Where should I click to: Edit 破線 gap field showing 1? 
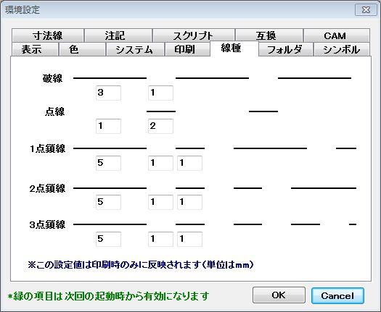click(160, 93)
